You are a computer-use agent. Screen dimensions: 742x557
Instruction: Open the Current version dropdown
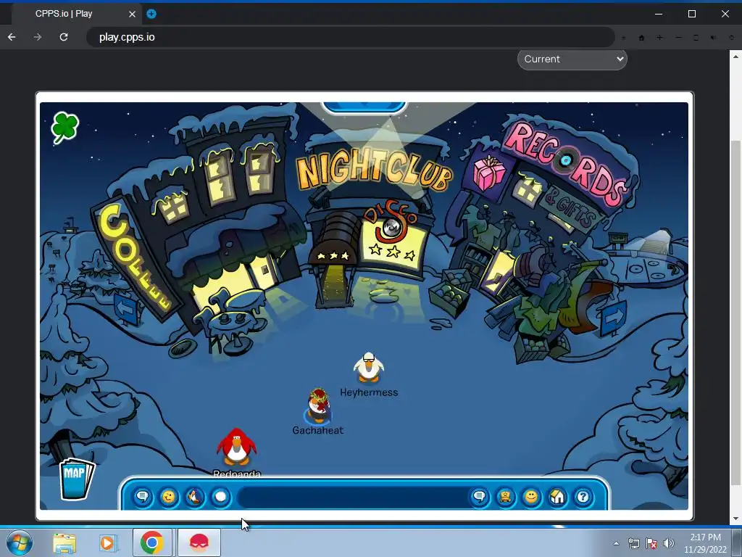coord(572,59)
